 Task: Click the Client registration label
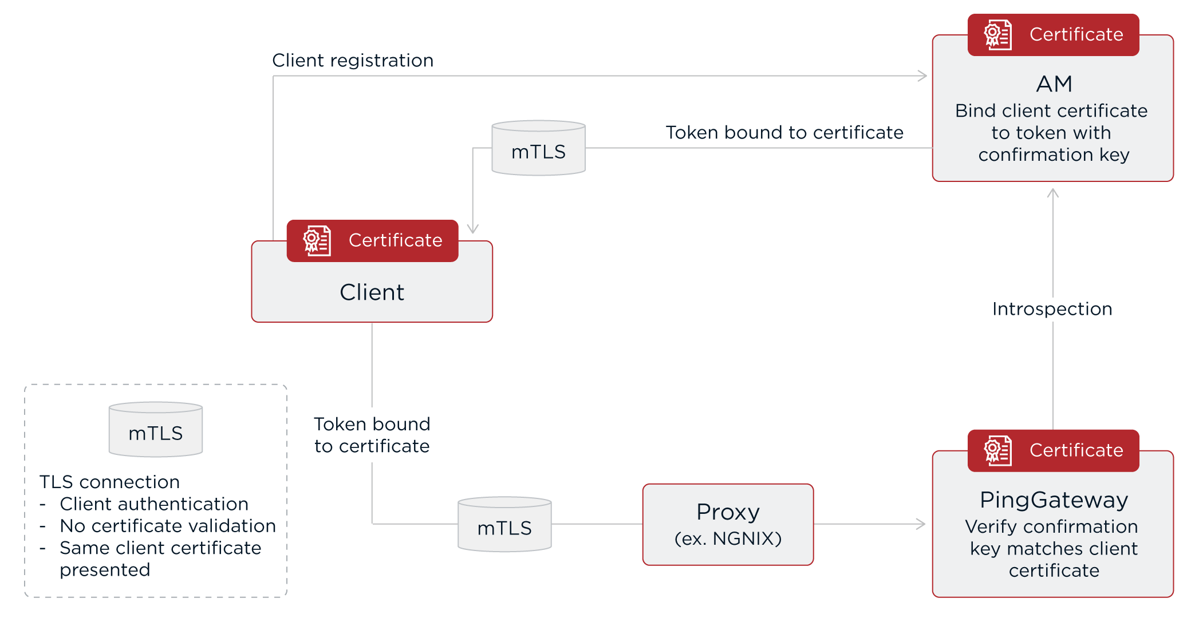353,61
